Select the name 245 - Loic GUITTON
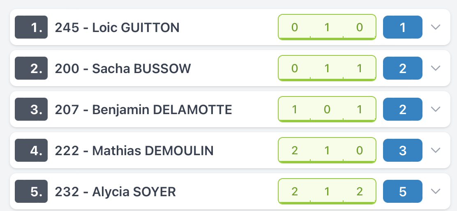 (117, 28)
